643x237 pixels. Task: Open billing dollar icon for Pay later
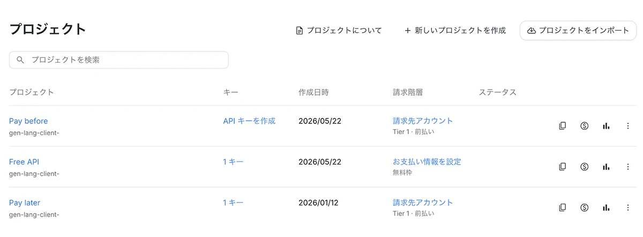tap(585, 208)
